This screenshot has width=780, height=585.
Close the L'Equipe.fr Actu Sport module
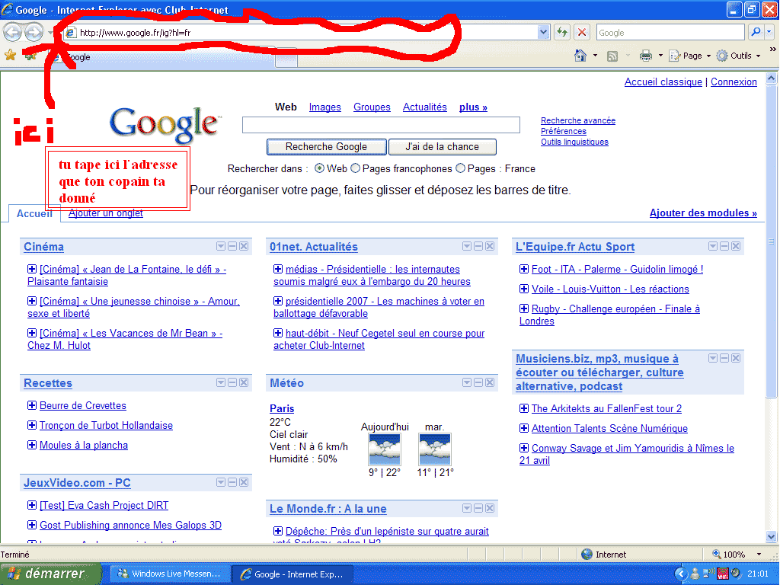(x=736, y=246)
